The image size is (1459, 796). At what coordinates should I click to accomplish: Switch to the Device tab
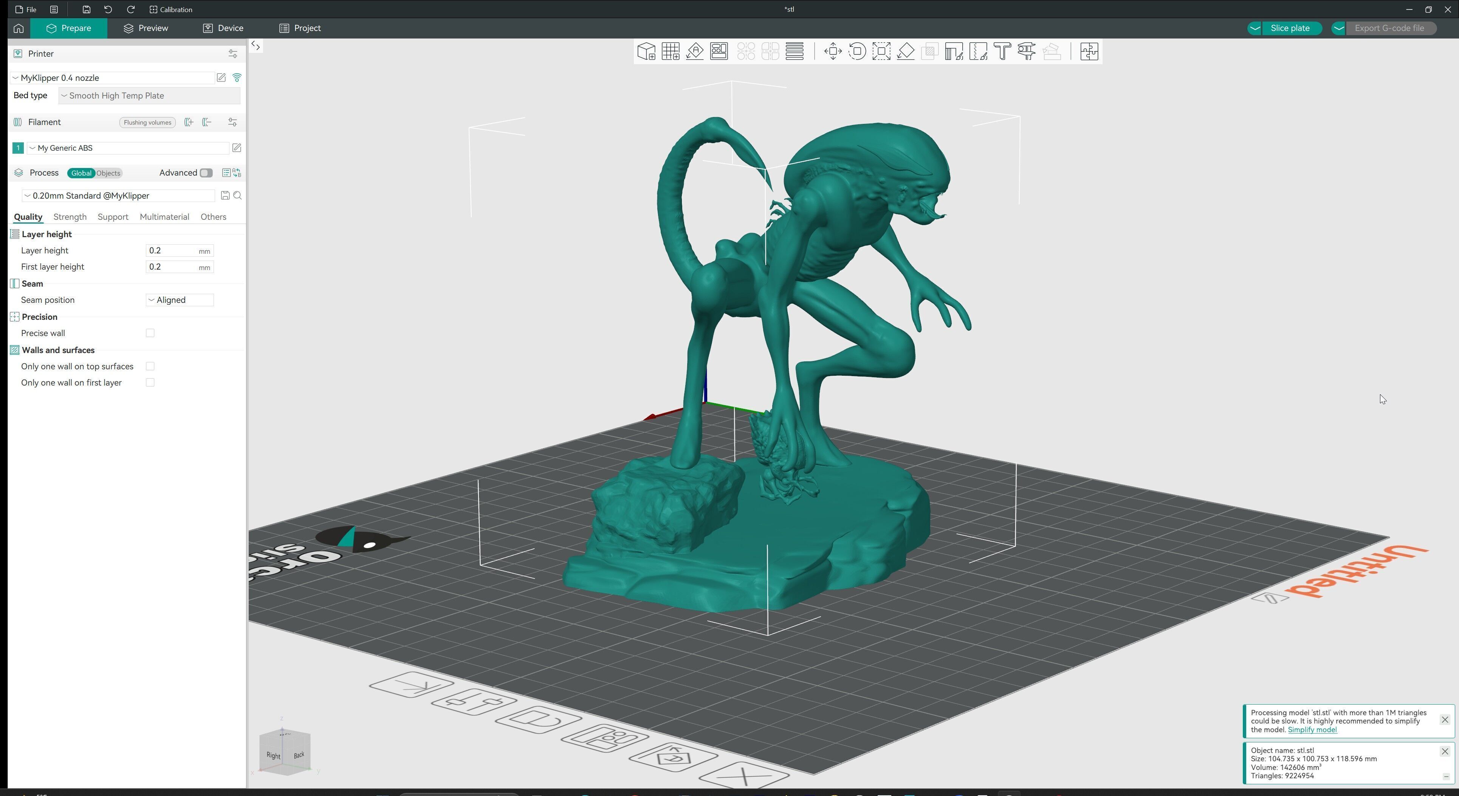pyautogui.click(x=223, y=28)
